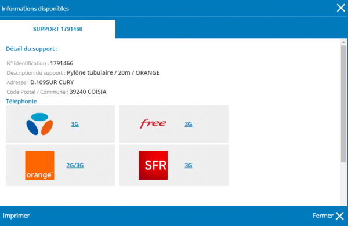Click the Bouygues Telecom logo
This screenshot has width=348, height=226.
pyautogui.click(x=39, y=124)
